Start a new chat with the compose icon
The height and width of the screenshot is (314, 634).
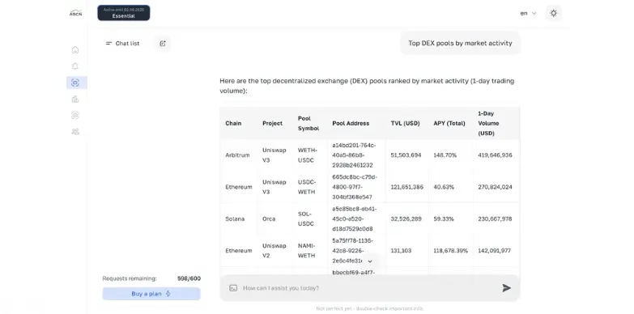(x=163, y=44)
